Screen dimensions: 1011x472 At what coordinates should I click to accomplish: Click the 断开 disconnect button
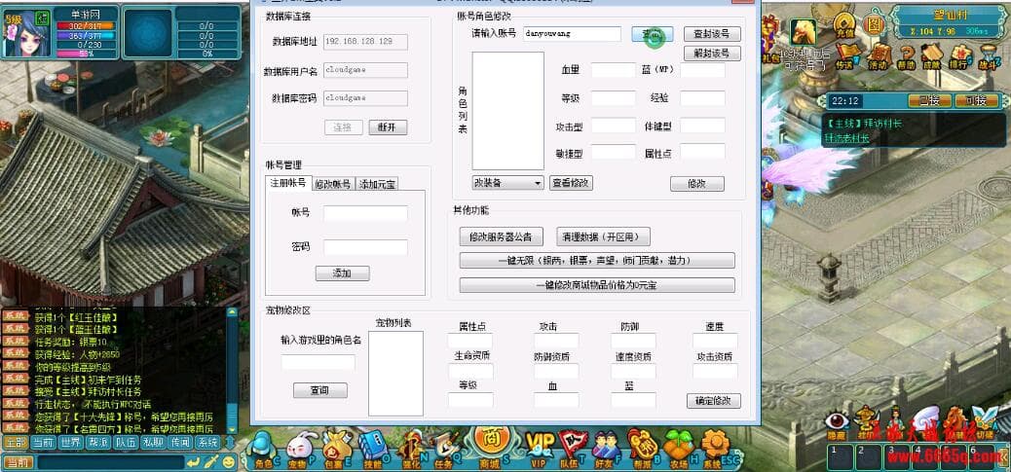click(x=389, y=127)
